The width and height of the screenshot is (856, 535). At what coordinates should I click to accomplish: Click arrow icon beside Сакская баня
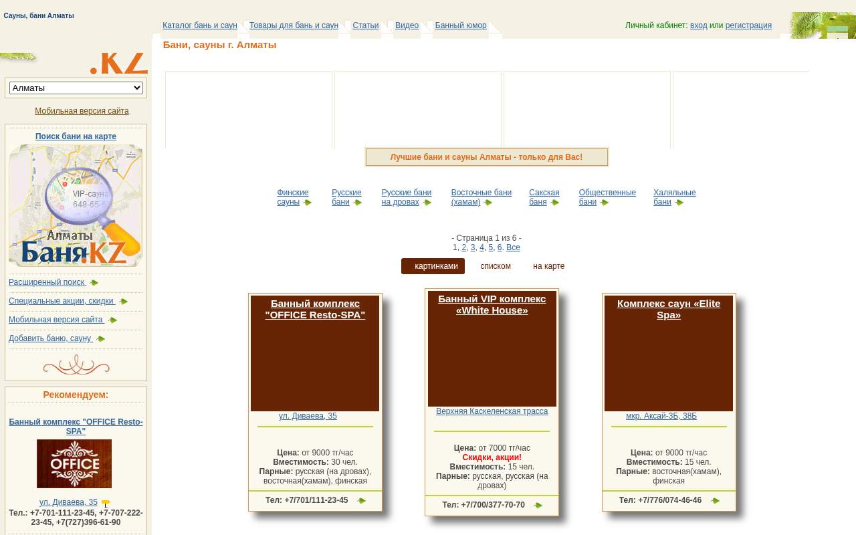pyautogui.click(x=555, y=203)
